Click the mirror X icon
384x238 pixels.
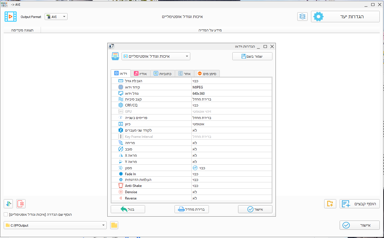pyautogui.click(x=120, y=155)
